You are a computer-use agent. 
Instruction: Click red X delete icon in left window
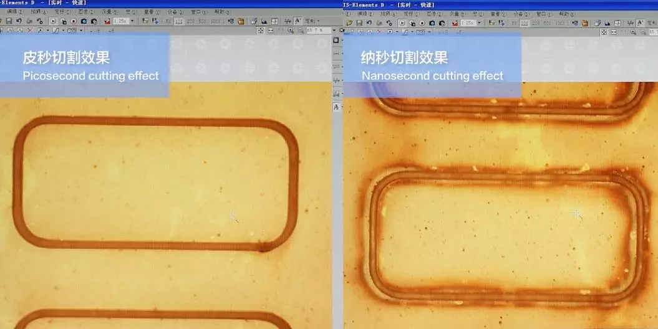click(x=30, y=30)
